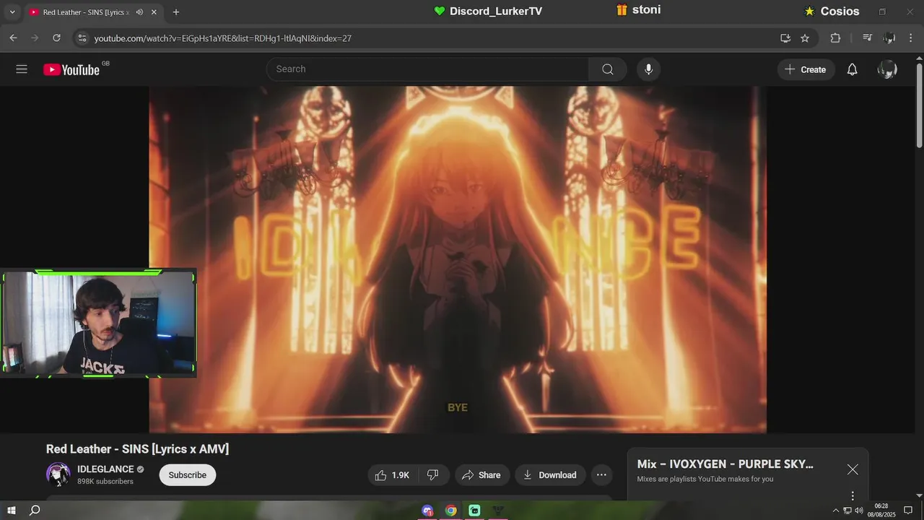Click the Mix – IVOXYGEN playlist title
This screenshot has width=924, height=520.
point(725,464)
